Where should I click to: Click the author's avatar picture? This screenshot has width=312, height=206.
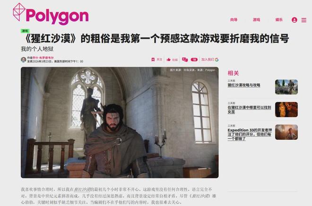(24, 60)
